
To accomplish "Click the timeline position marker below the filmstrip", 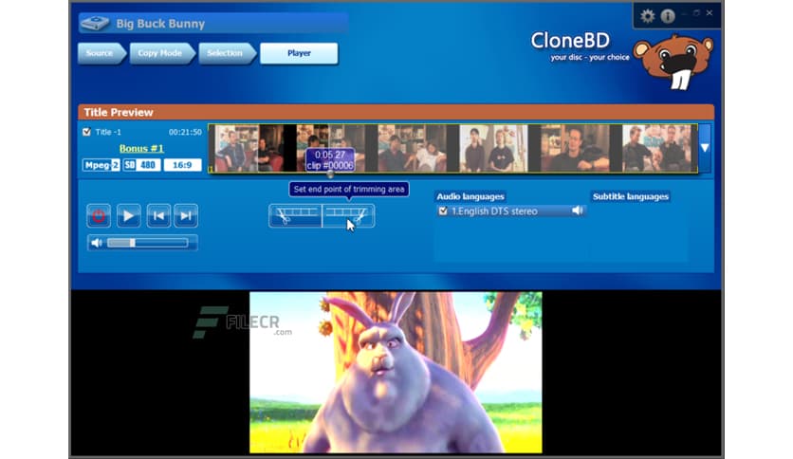I will (x=330, y=174).
